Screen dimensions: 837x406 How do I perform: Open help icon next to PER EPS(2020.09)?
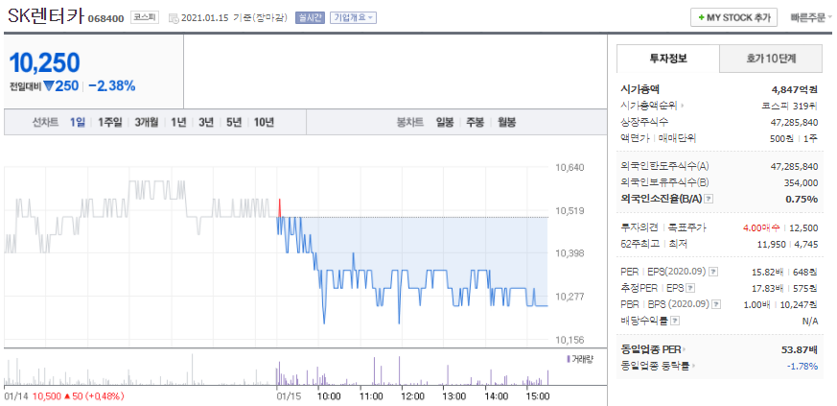tap(713, 272)
